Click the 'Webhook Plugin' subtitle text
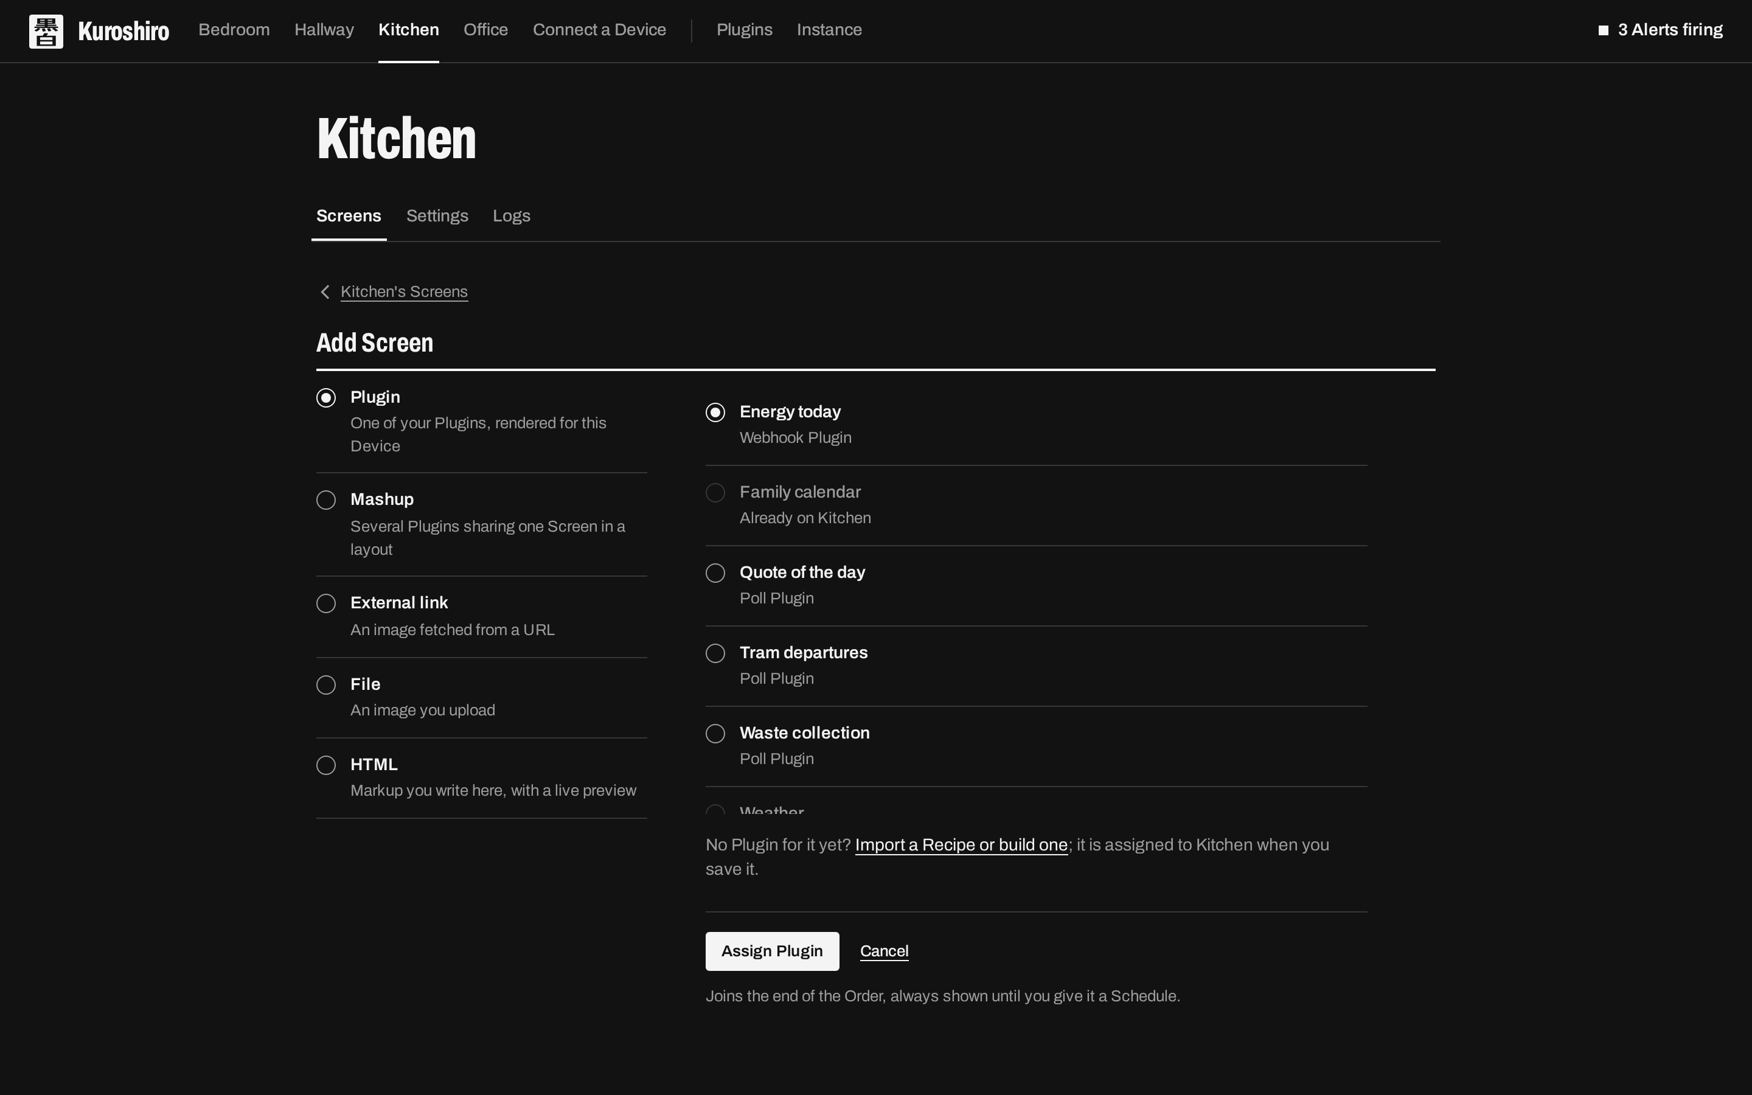This screenshot has height=1095, width=1752. click(796, 437)
